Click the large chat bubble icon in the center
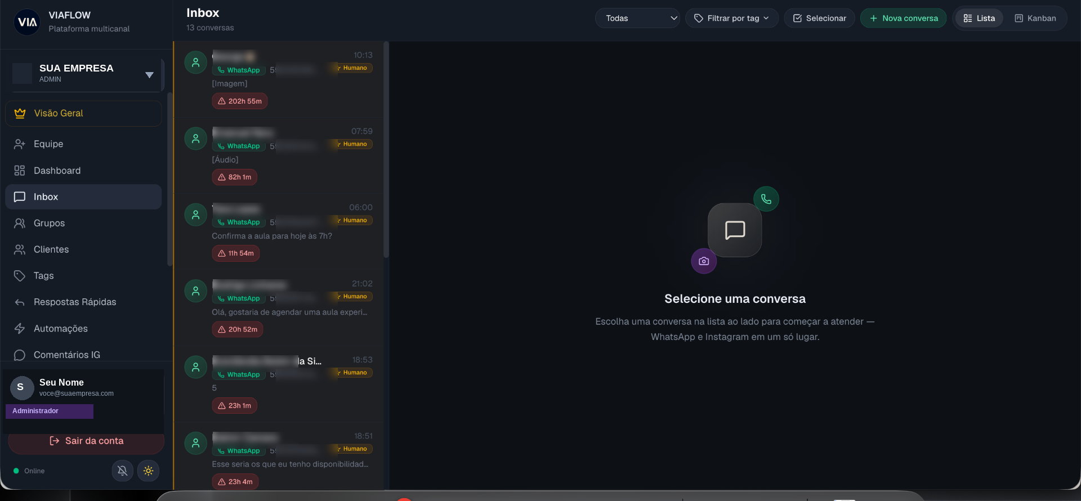 click(735, 230)
